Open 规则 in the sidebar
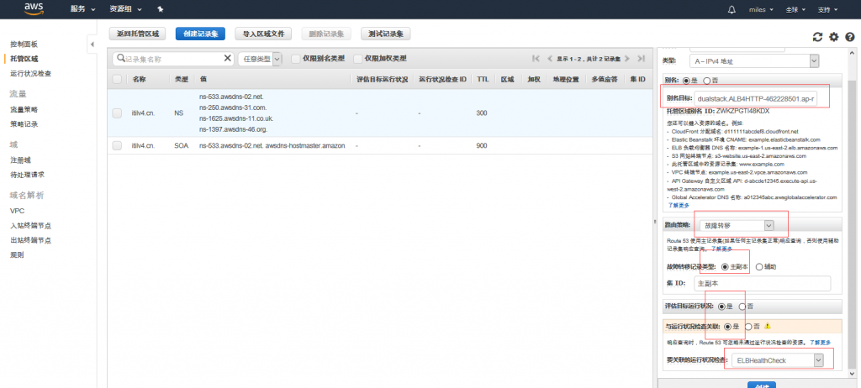861x388 pixels. click(17, 255)
